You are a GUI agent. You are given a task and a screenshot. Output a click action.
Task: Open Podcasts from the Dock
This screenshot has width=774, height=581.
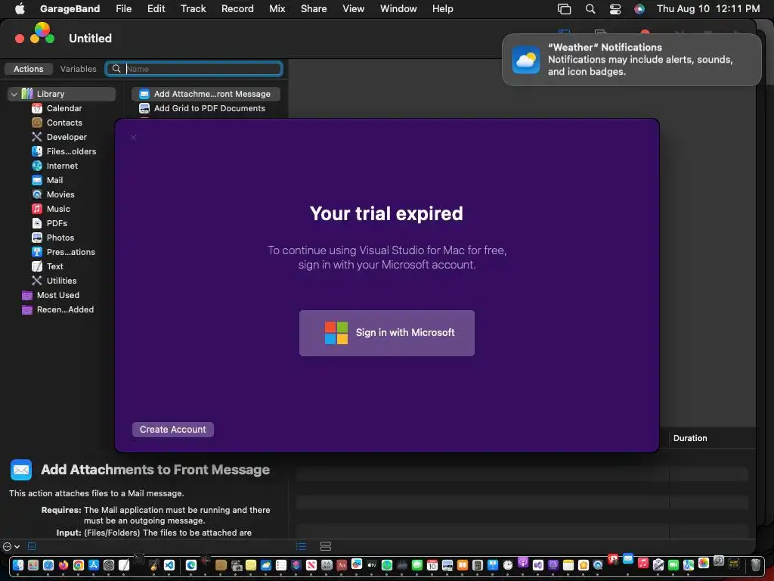coord(523,562)
